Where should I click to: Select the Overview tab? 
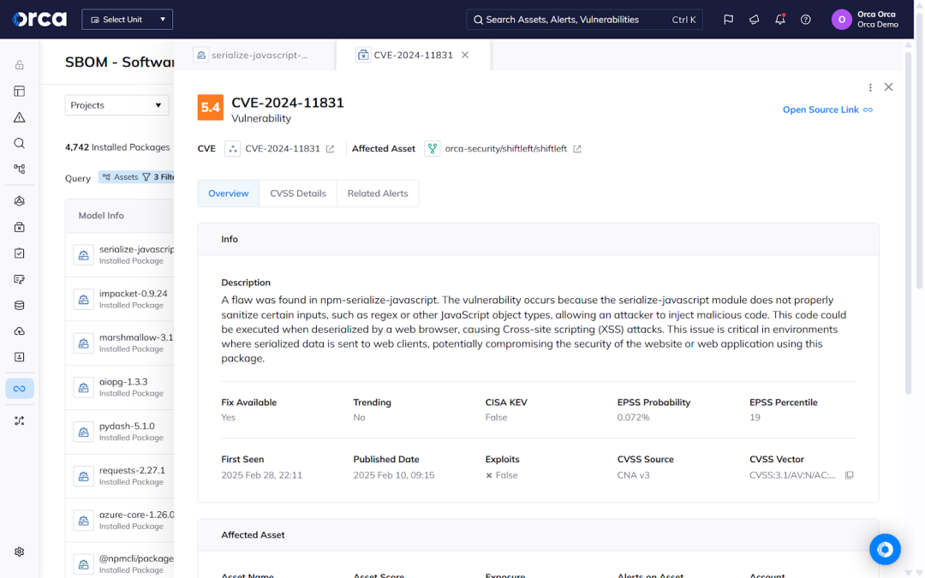(229, 194)
